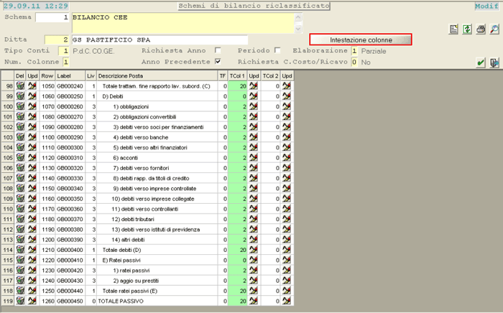503x313 pixels.
Task: Open the magnifier search icon
Action: click(494, 29)
